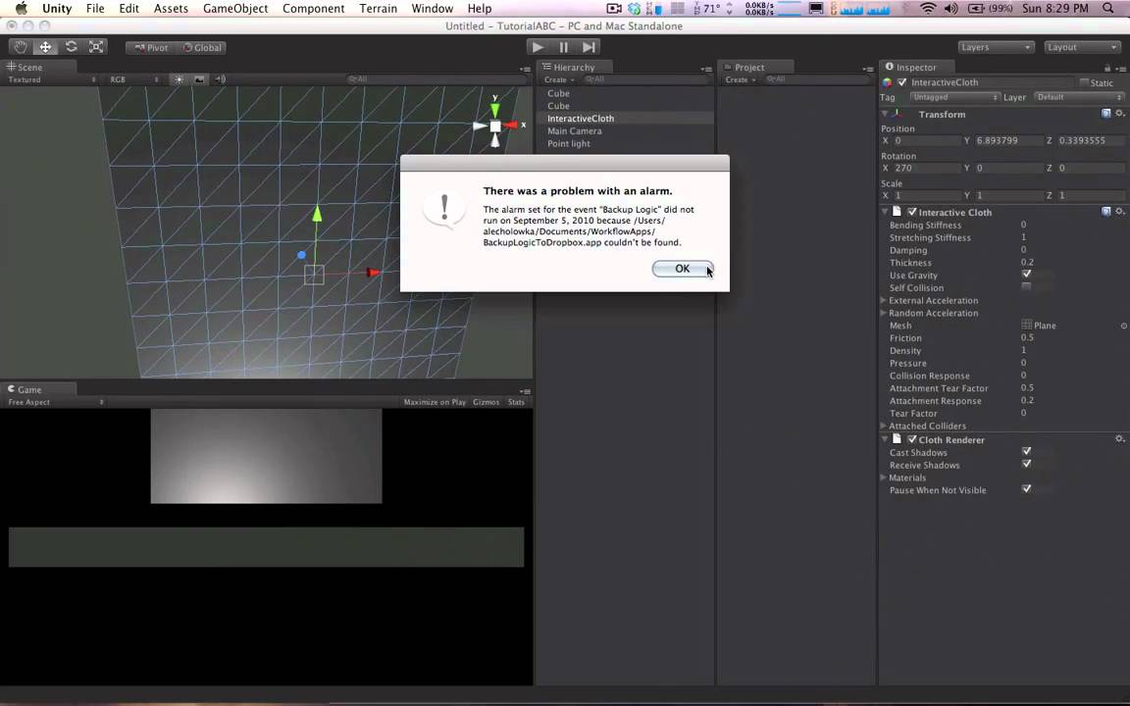This screenshot has width=1130, height=706.
Task: Toggle the InteractiveCloth active checkbox
Action: (x=901, y=82)
